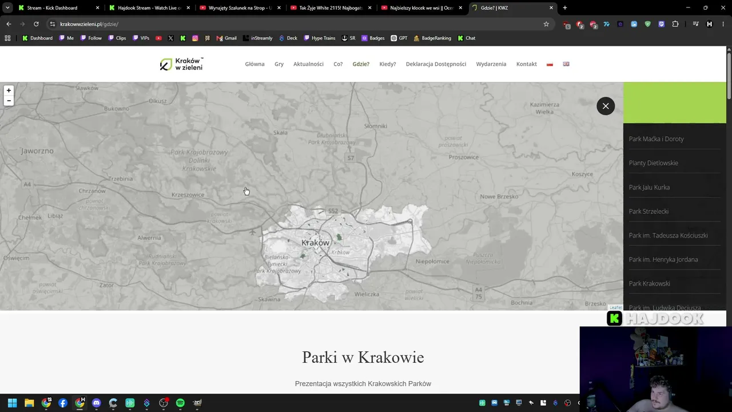Open the Kiedy? menu item
732x412 pixels.
click(x=388, y=64)
